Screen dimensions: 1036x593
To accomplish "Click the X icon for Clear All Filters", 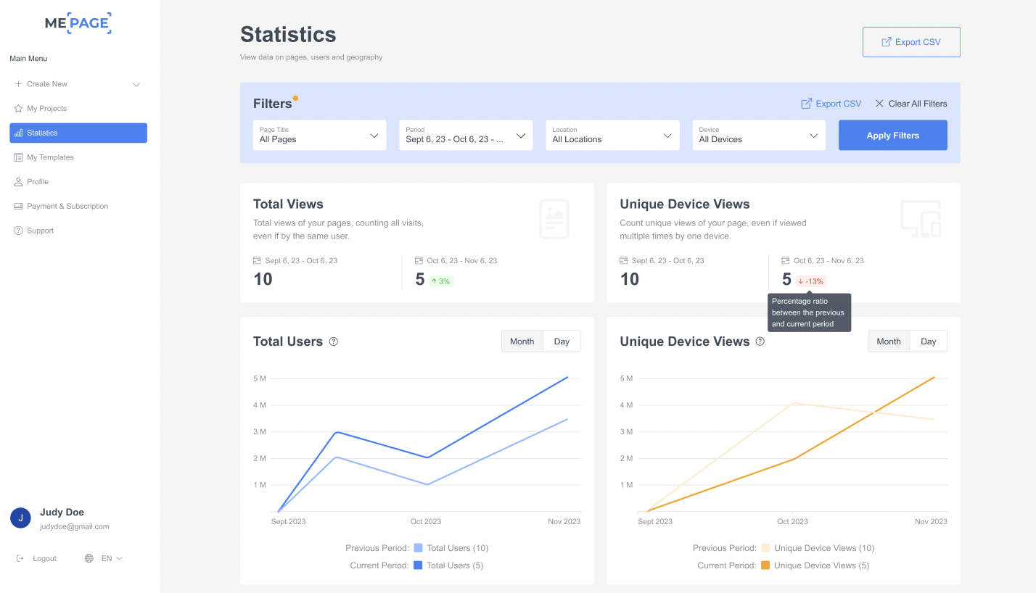I will [x=879, y=104].
